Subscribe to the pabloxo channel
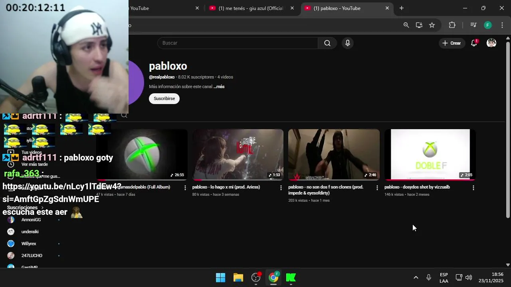This screenshot has height=287, width=511. (164, 98)
